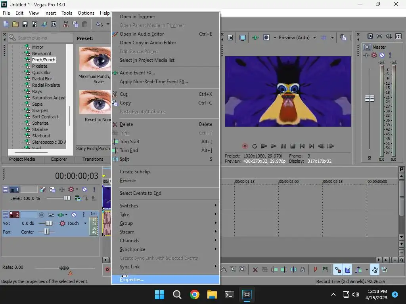406x304 pixels.
Task: Expand the Stream submenu
Action: [x=166, y=232]
